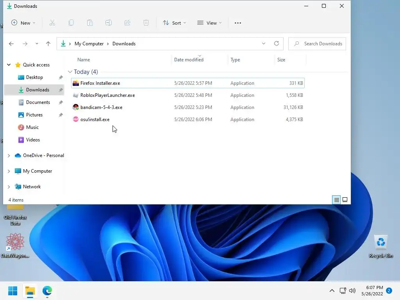Sort by the Type column header
400x300 pixels.
click(235, 60)
